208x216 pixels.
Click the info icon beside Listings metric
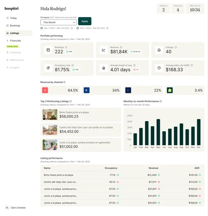click(176, 47)
